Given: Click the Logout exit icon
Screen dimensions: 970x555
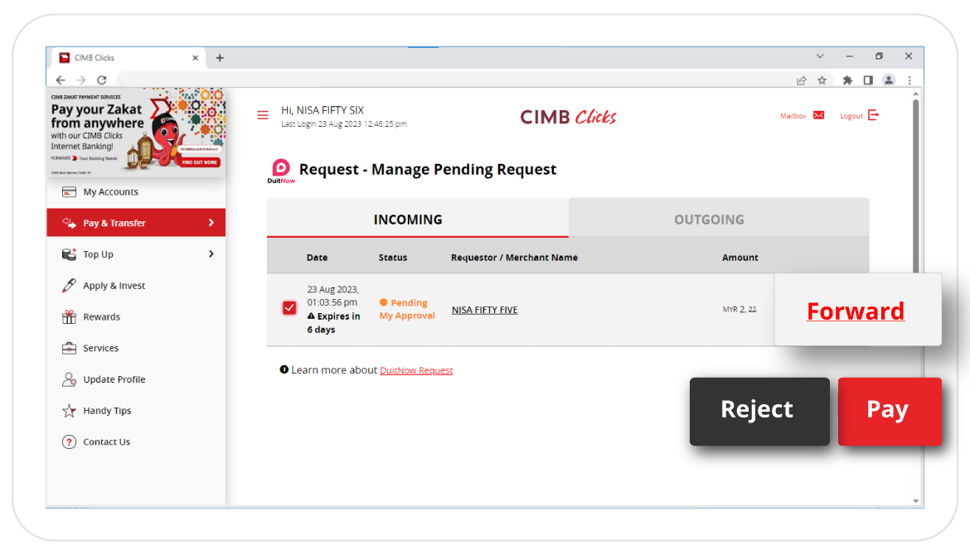Looking at the screenshot, I should (873, 116).
